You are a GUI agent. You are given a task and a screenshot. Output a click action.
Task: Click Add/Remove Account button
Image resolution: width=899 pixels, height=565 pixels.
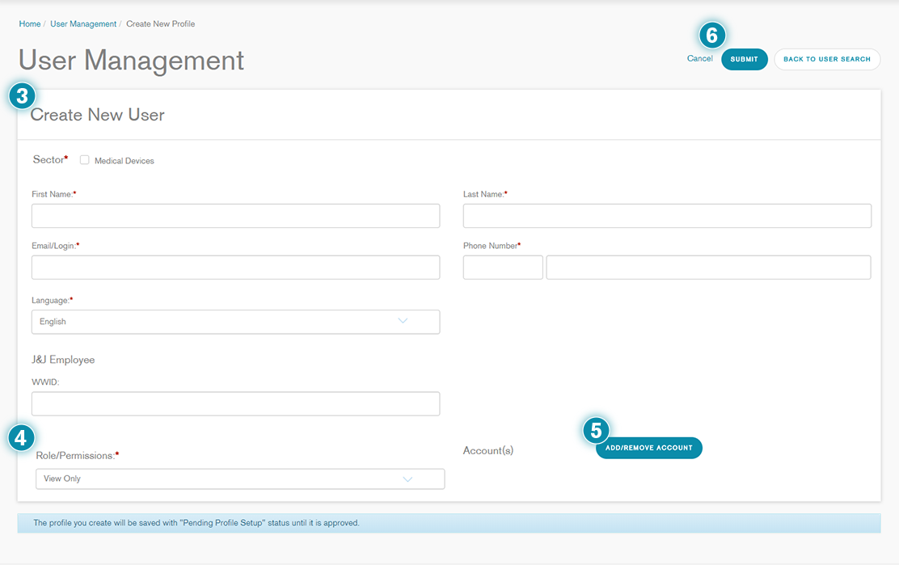648,448
